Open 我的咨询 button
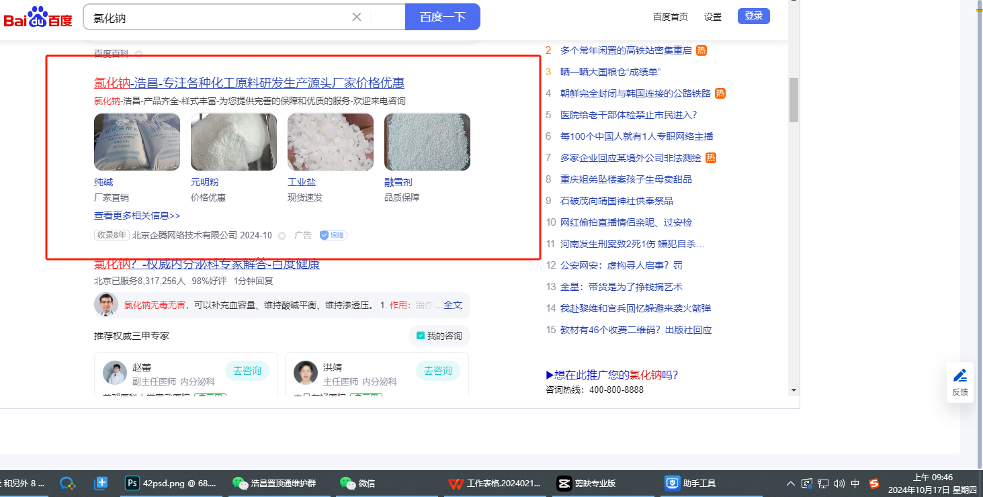983x497 pixels. coord(439,336)
